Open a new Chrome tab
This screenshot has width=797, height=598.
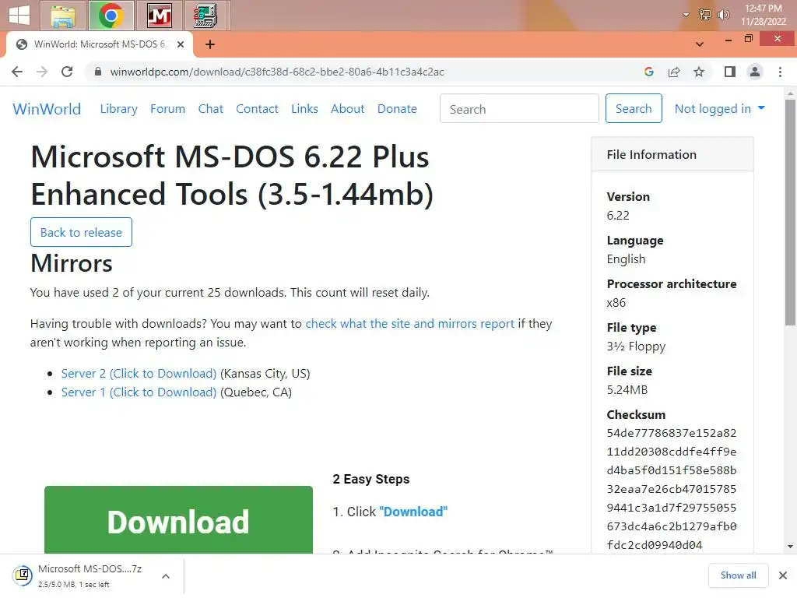(x=210, y=44)
